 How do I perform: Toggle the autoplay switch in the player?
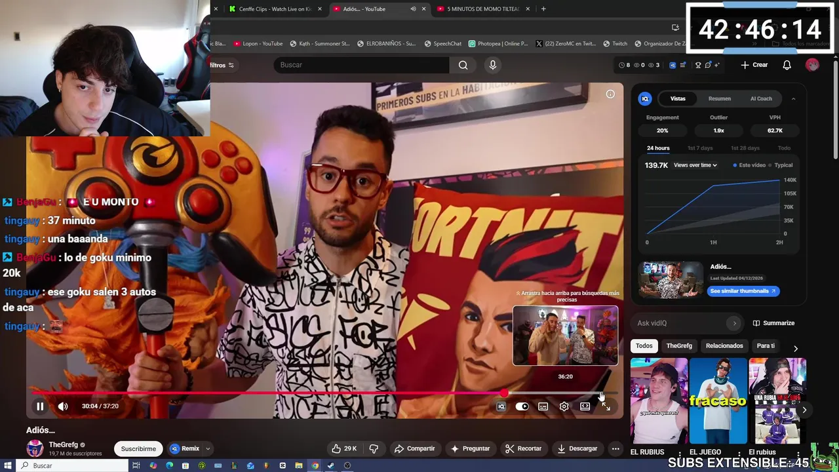(522, 406)
